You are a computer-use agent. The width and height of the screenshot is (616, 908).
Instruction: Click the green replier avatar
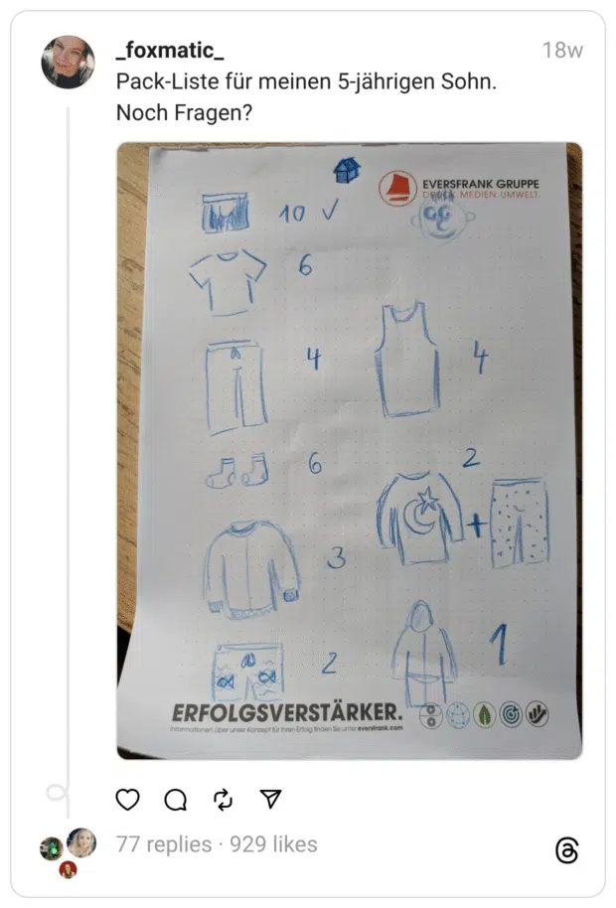[51, 849]
